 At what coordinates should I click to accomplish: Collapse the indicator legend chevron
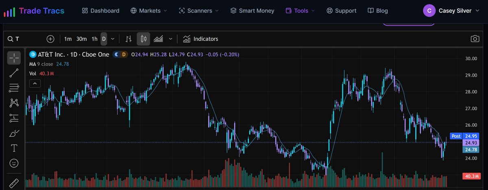point(35,83)
